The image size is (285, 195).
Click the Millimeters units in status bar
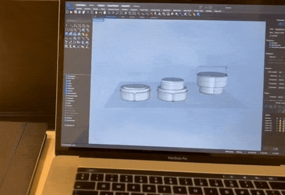coord(229,152)
